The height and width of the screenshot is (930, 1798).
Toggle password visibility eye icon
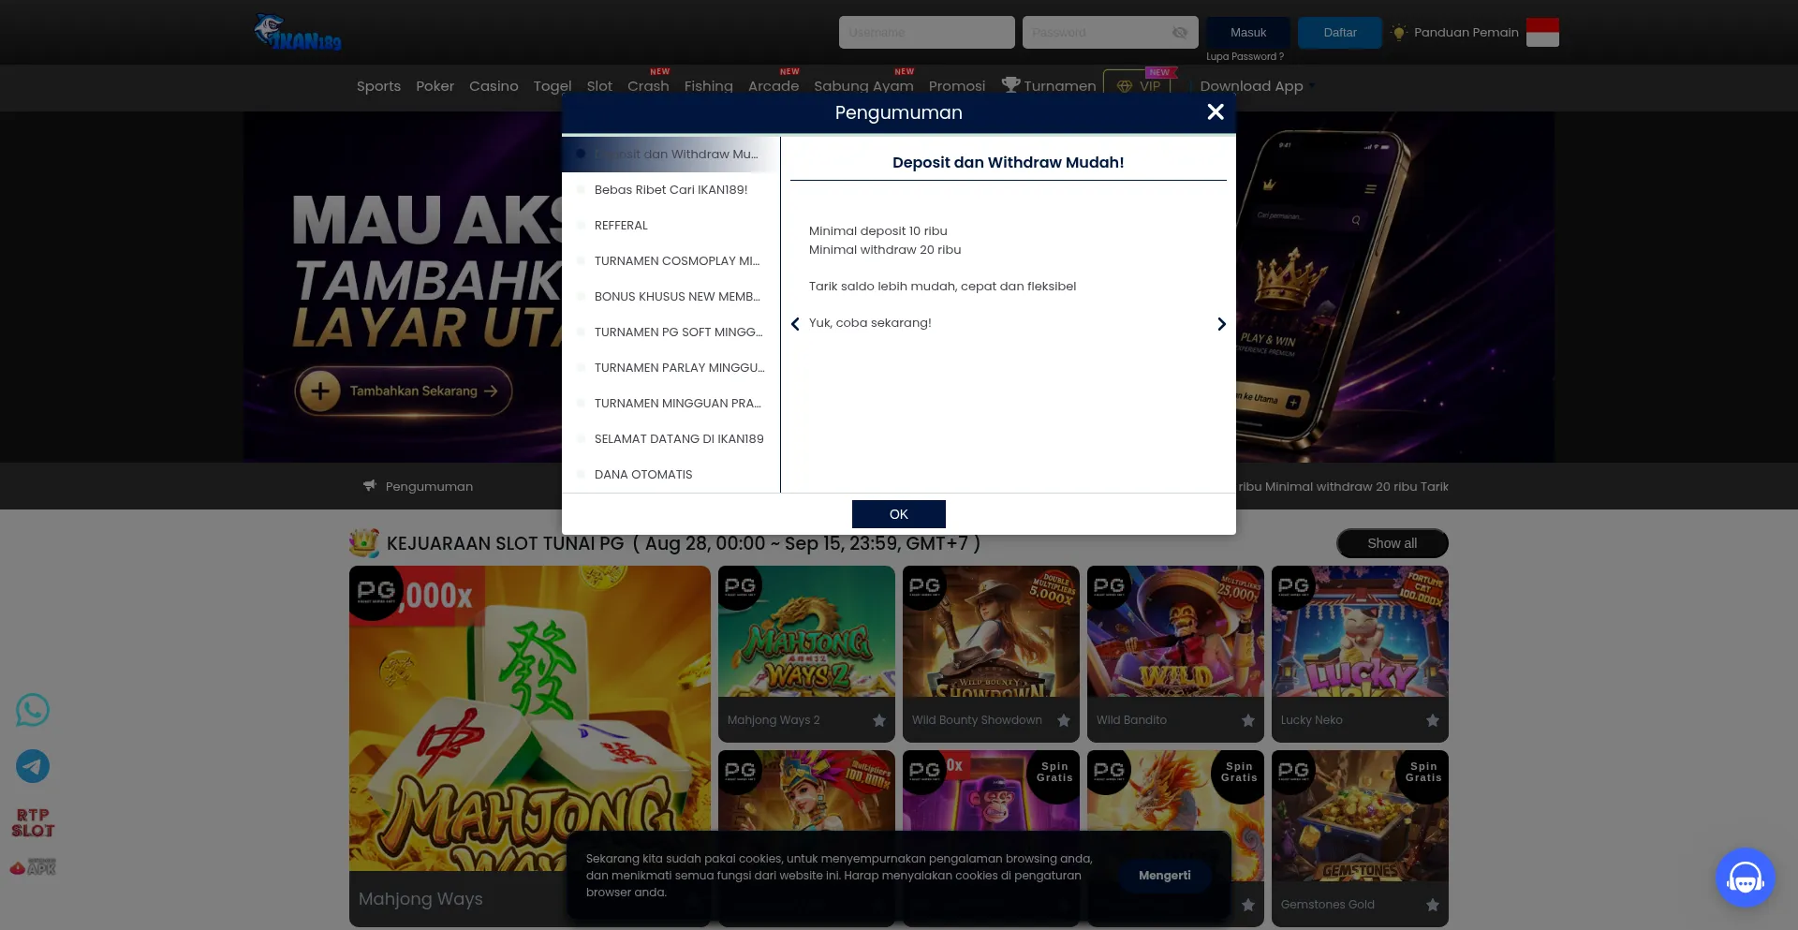pos(1180,33)
